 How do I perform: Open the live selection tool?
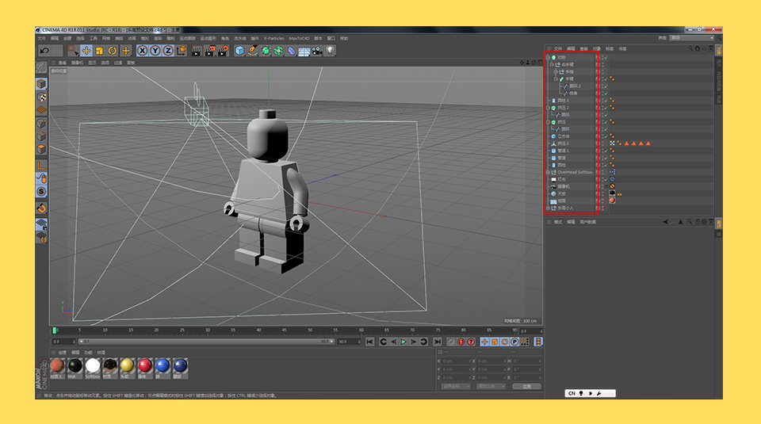click(x=73, y=51)
